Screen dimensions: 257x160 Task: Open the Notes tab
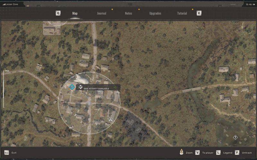[x=128, y=13]
